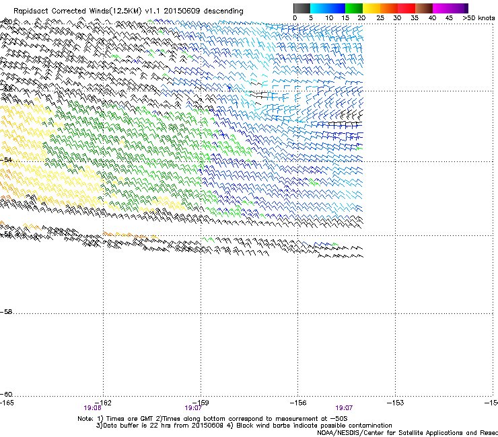Click the 'Note: 1) Times are GMT' text
The width and height of the screenshot is (498, 437).
pos(116,419)
